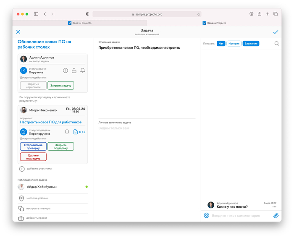The width and height of the screenshot is (294, 238).
Task: Click the @ mention icon in comment box
Action: 206,215
